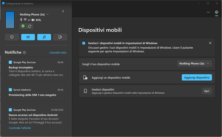Image resolution: width=222 pixels, height=137 pixels.
Task: Click the Dispositivi mobili heading
Action: [x=100, y=30]
